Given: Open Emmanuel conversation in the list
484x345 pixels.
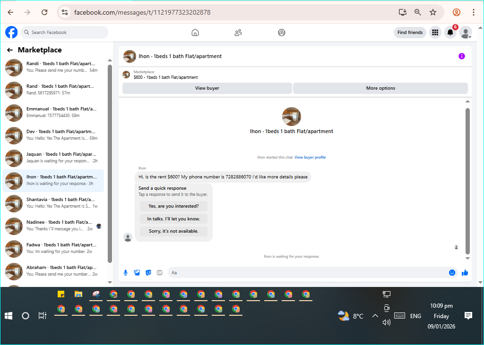Looking at the screenshot, I should [x=53, y=112].
